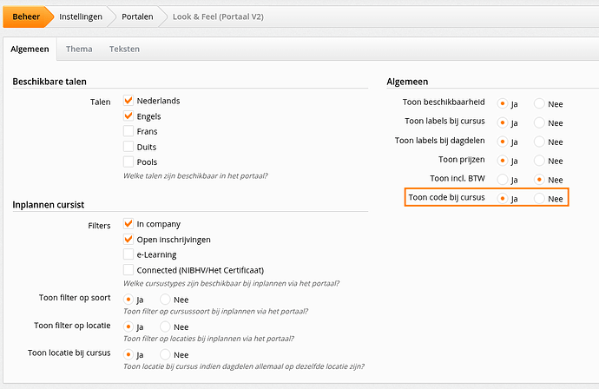Pick Nee for Toon locatie bij cursus
Image resolution: width=599 pixels, height=389 pixels.
(166, 355)
